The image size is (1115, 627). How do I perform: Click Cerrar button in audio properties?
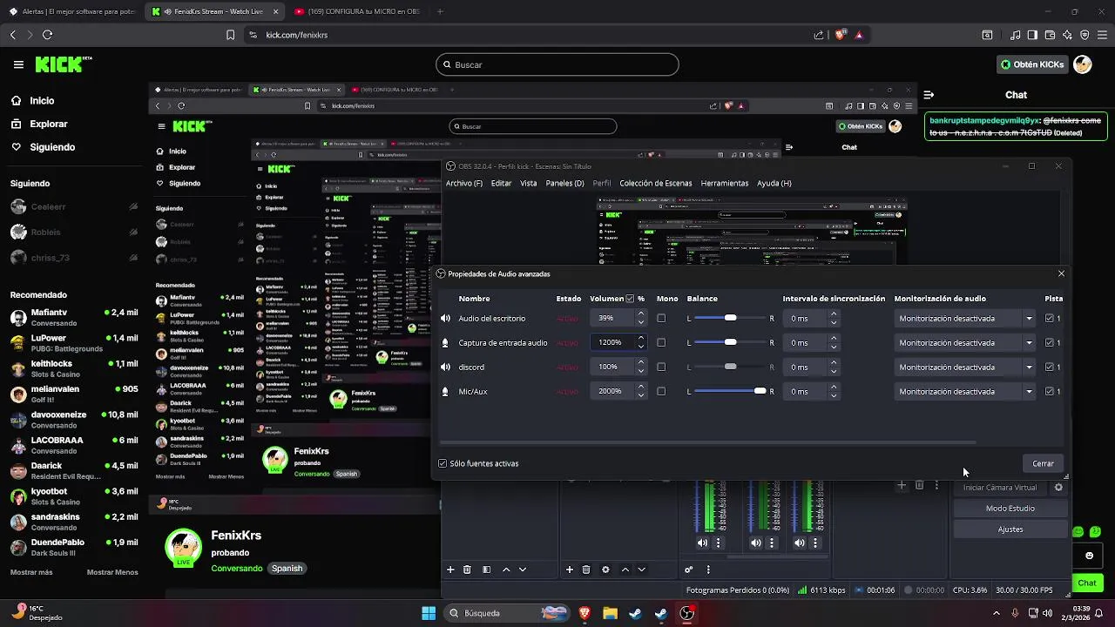point(1043,464)
